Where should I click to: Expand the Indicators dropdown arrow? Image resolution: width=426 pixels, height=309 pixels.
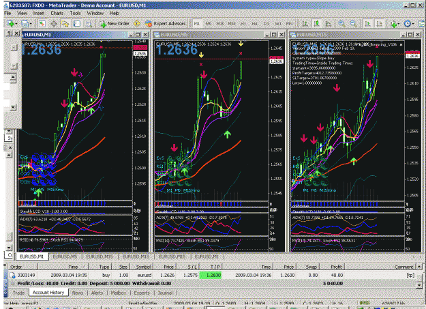point(398,24)
